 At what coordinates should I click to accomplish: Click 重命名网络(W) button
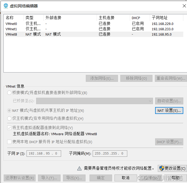point(171,78)
